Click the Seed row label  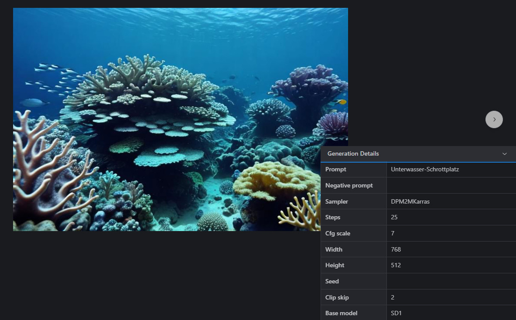[x=332, y=282]
